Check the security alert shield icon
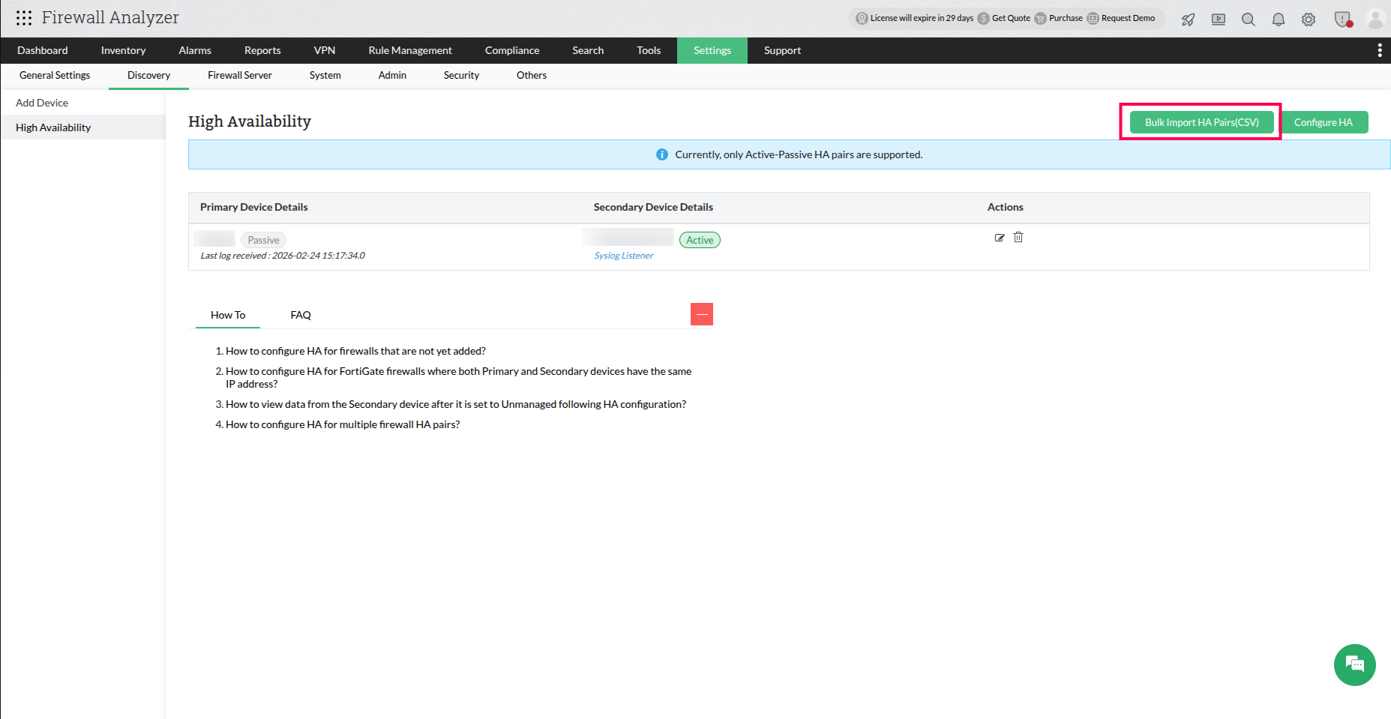This screenshot has width=1391, height=719. click(1343, 19)
